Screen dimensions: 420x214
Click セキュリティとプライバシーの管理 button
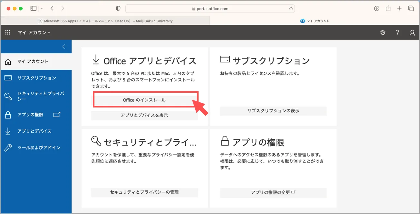pos(144,192)
